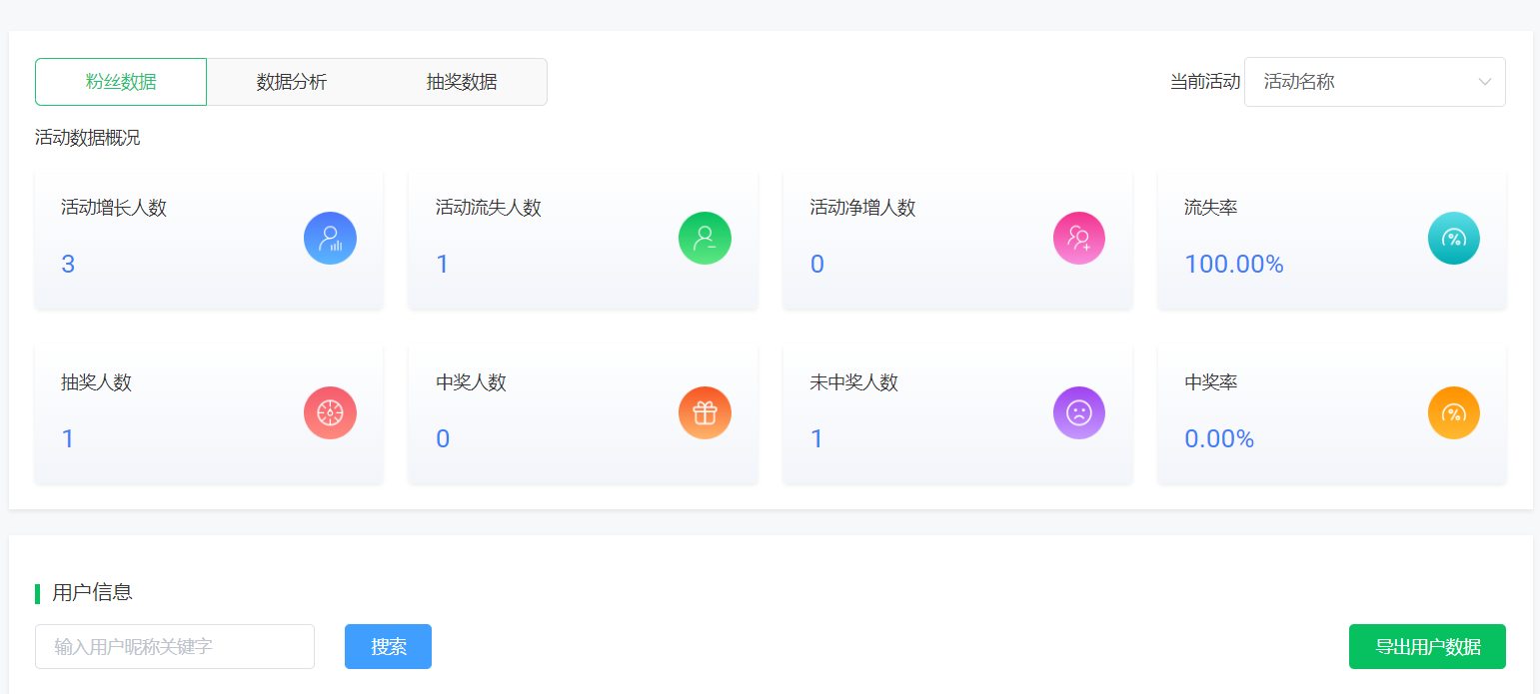Click the red dartboard icon on 抽奖人数 card
Viewport: 1540px width, 694px height.
point(330,412)
